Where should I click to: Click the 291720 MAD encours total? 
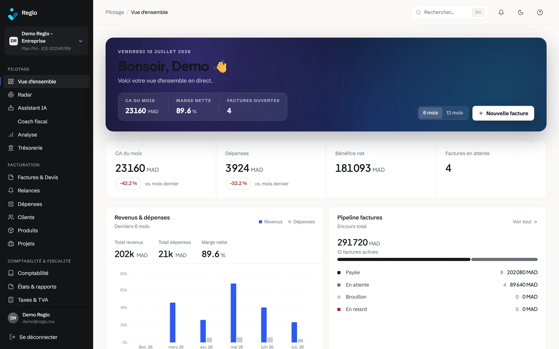click(x=358, y=243)
